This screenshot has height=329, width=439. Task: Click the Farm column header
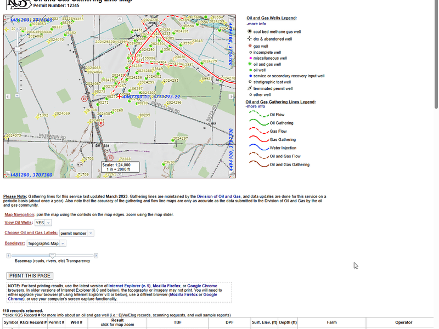(x=332, y=322)
